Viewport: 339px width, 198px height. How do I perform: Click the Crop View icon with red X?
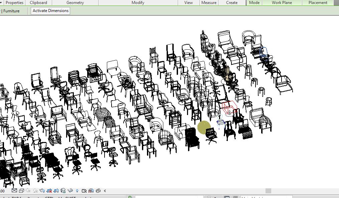(49, 191)
